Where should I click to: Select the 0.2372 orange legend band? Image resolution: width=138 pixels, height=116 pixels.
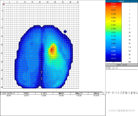click(x=113, y=10)
